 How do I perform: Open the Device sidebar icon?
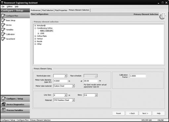point(3,25)
